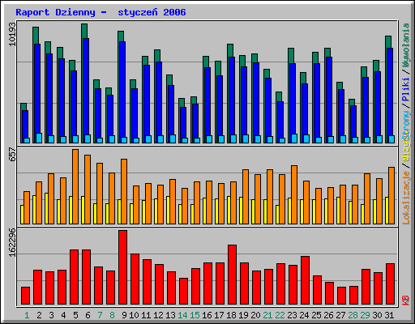Click the cyan Strony bar for day 23
Screen dimensions: 415x324
294,139
